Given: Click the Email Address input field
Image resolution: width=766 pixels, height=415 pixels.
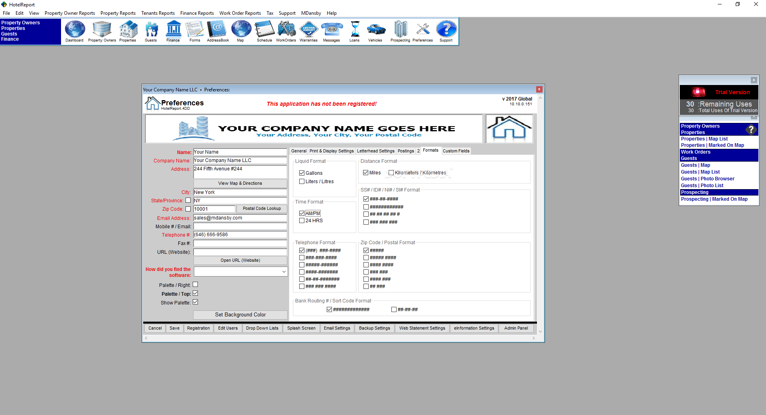Looking at the screenshot, I should click(240, 218).
